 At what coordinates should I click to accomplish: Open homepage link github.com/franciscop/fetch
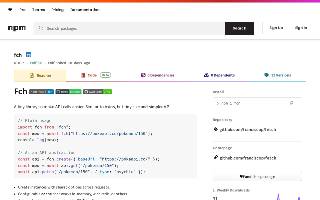pyautogui.click(x=248, y=158)
